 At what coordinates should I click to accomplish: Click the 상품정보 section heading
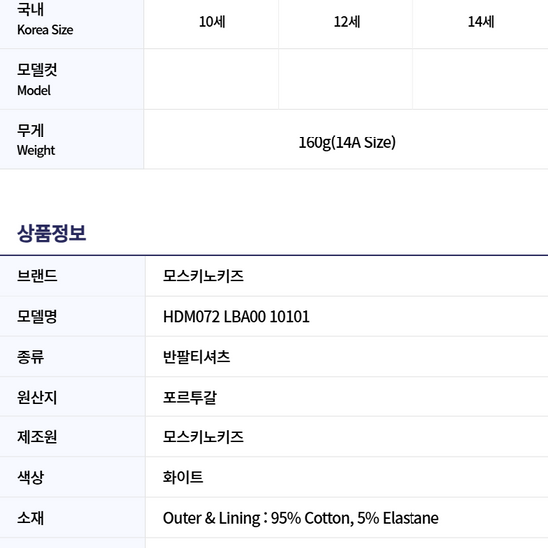tap(52, 233)
